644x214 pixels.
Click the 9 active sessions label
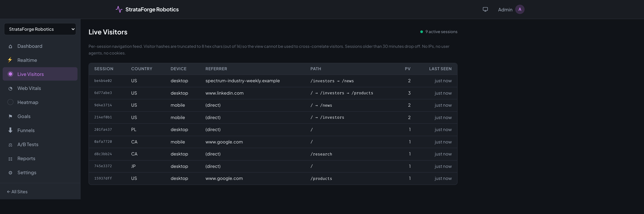[x=441, y=32]
